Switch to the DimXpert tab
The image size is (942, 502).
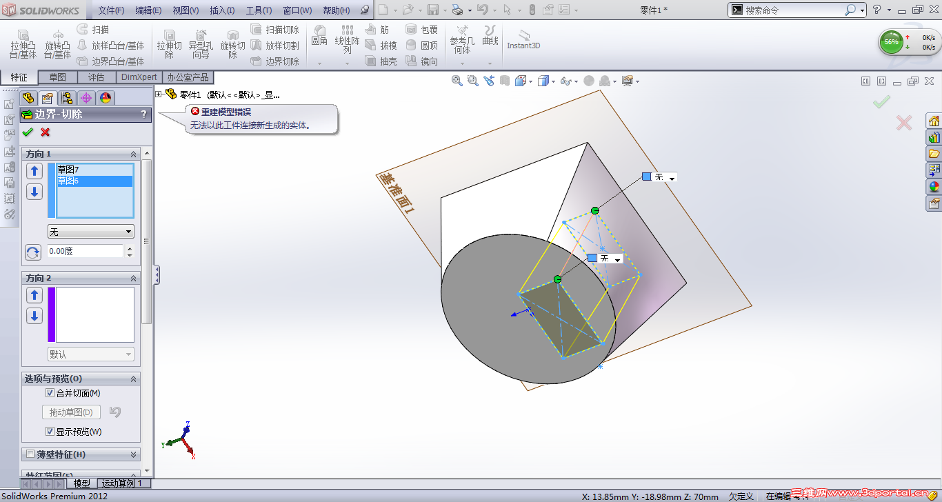(139, 77)
